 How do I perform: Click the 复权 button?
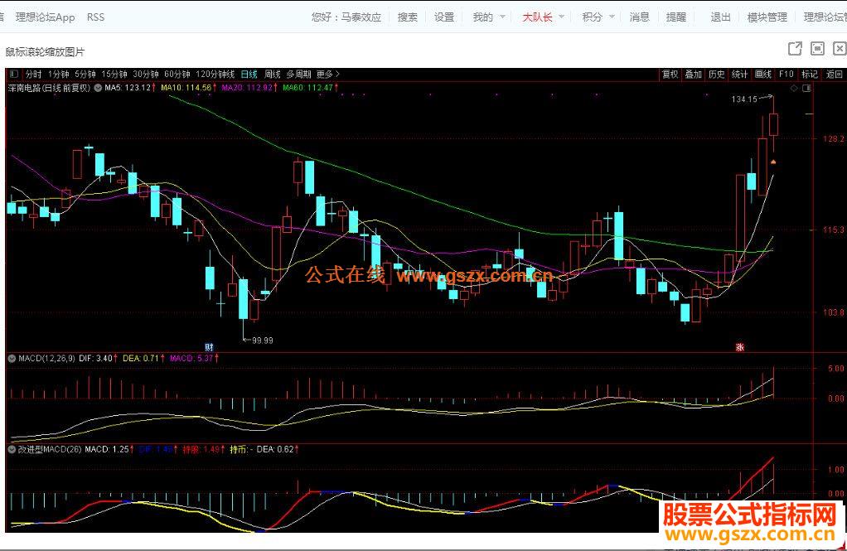coord(670,74)
